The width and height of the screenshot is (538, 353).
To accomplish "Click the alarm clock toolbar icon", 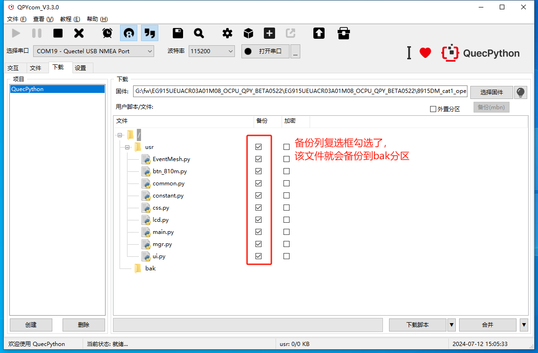I will [107, 33].
